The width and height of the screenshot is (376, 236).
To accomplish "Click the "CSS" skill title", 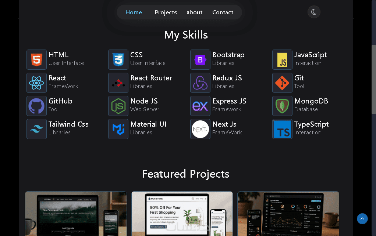I will click(136, 55).
